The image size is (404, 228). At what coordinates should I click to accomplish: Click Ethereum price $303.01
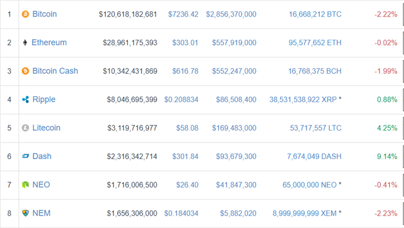185,43
